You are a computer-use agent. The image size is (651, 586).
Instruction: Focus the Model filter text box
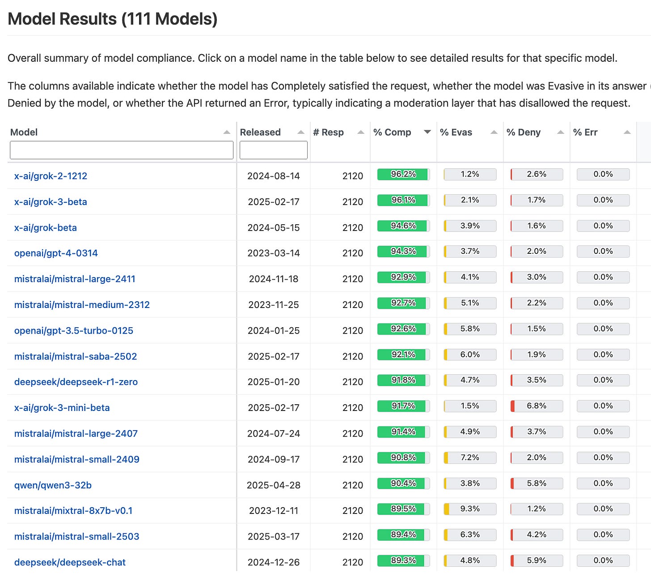click(122, 150)
